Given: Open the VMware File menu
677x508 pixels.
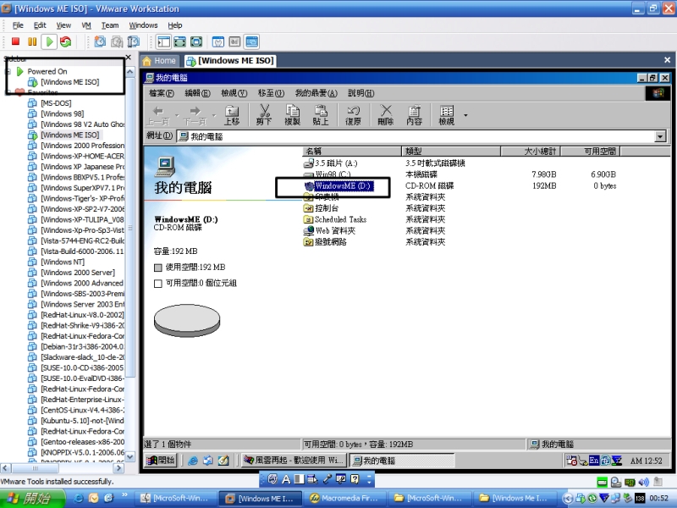Looking at the screenshot, I should coord(18,25).
